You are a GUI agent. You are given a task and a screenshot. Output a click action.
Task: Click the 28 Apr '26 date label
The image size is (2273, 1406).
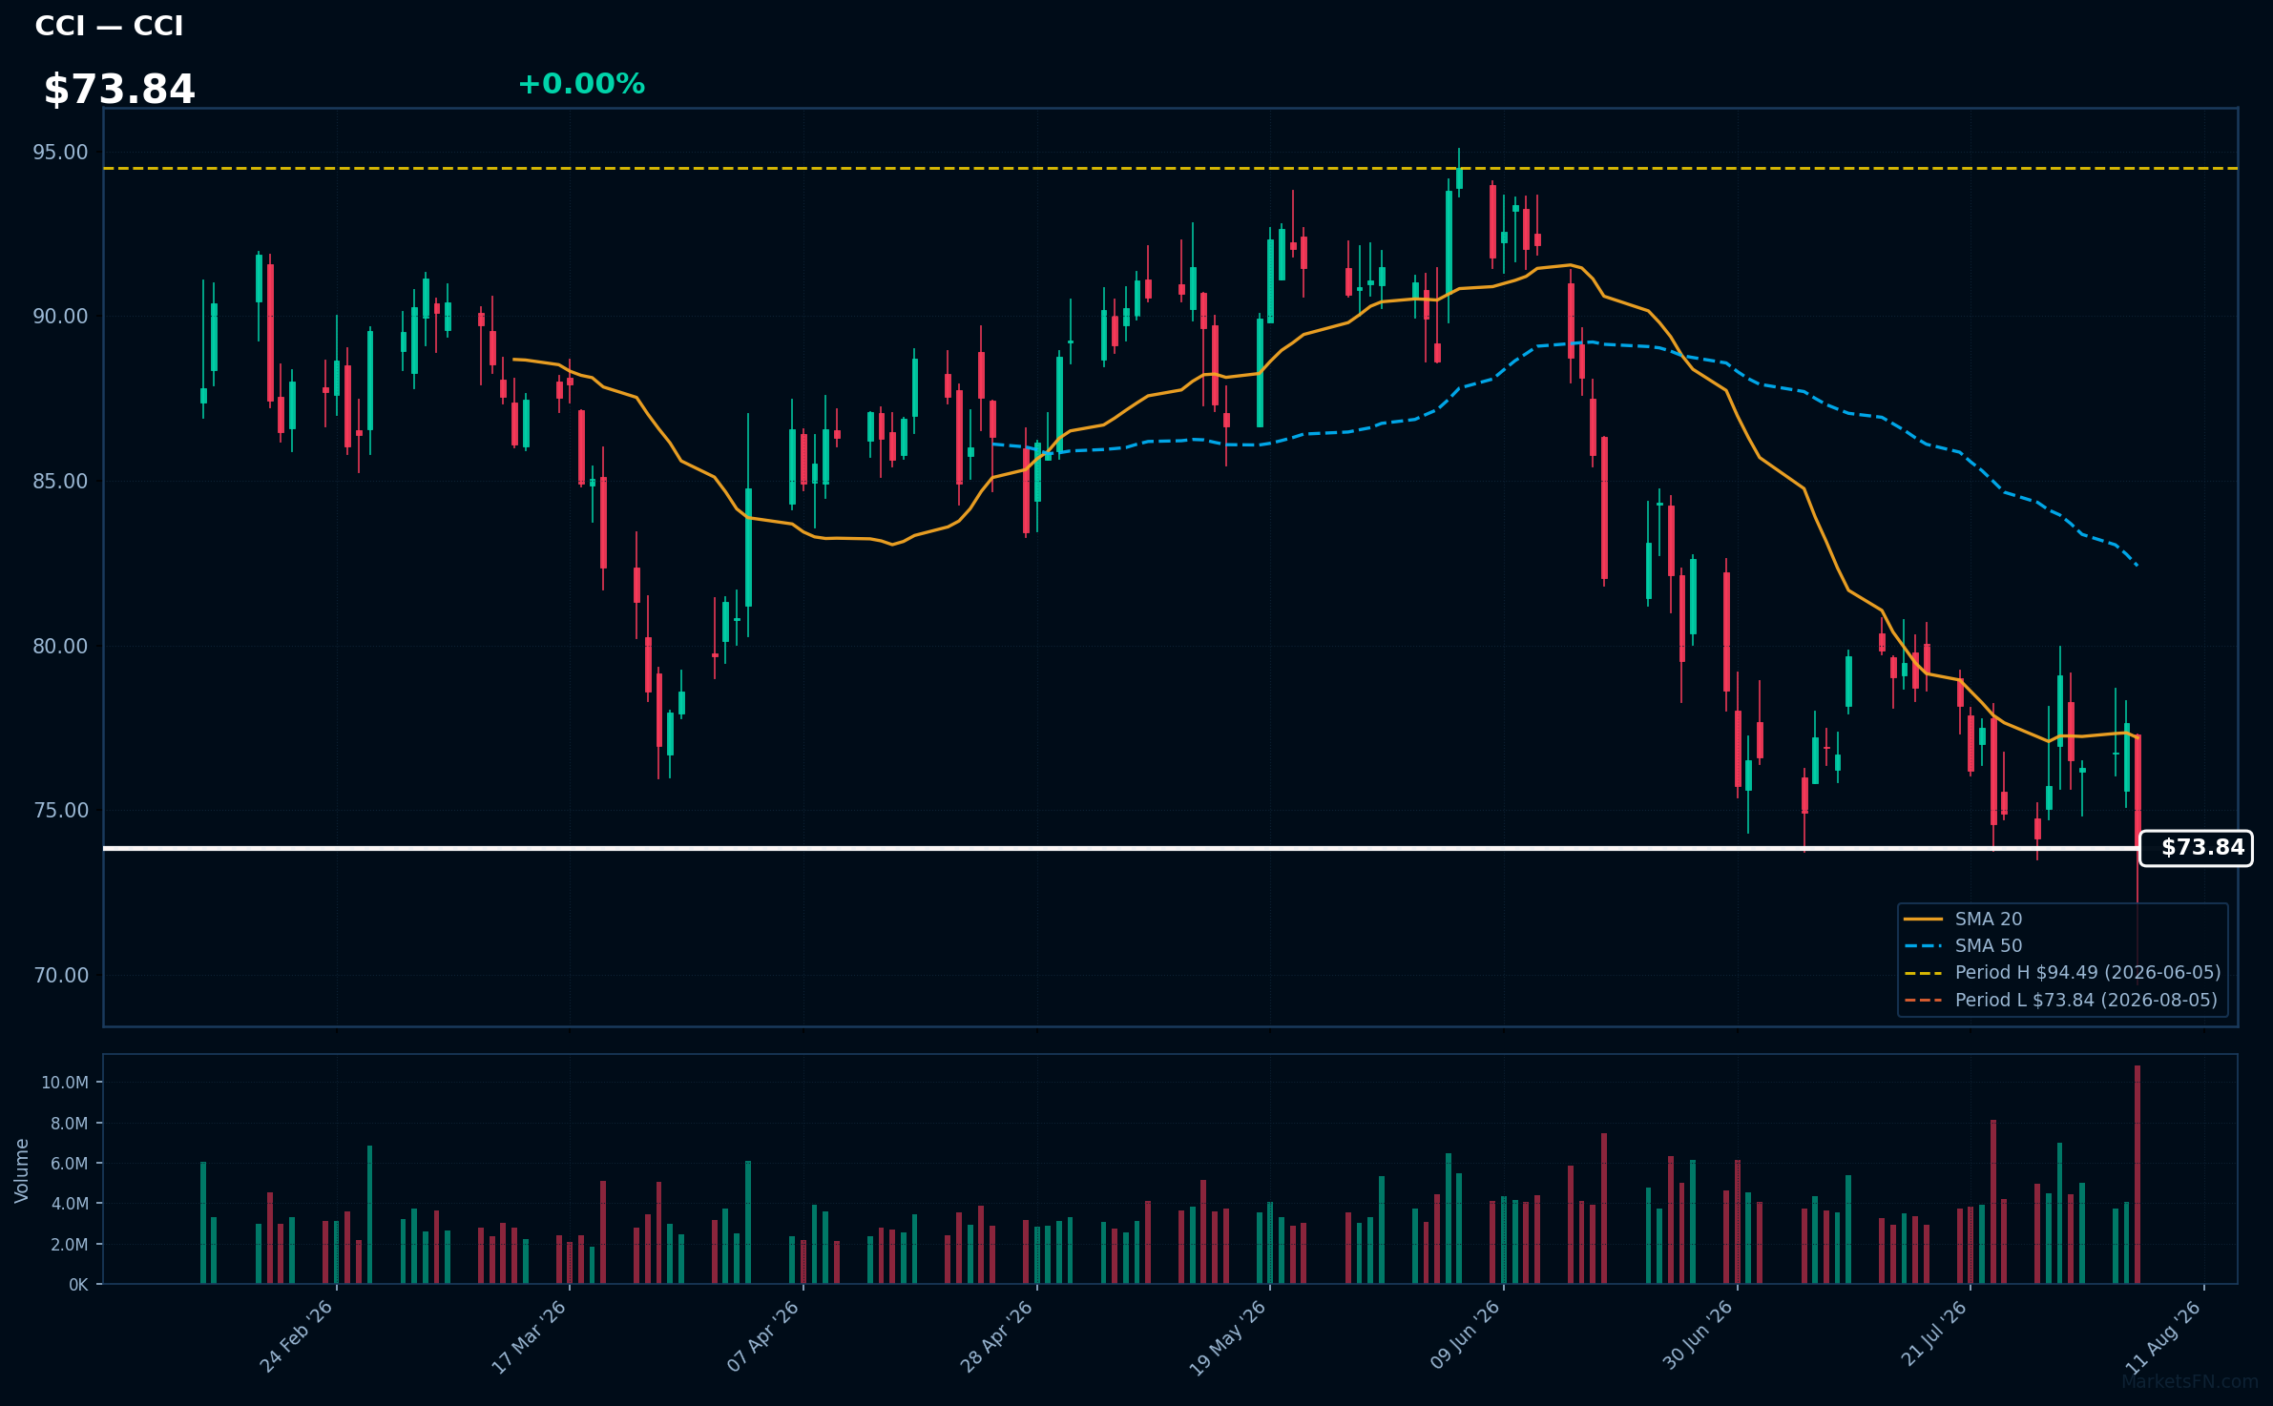click(996, 1336)
